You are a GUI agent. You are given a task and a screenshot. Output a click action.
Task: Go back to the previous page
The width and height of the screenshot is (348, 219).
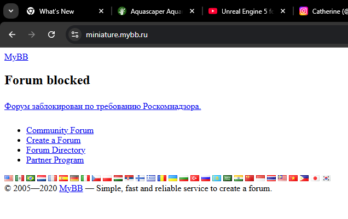[12, 34]
